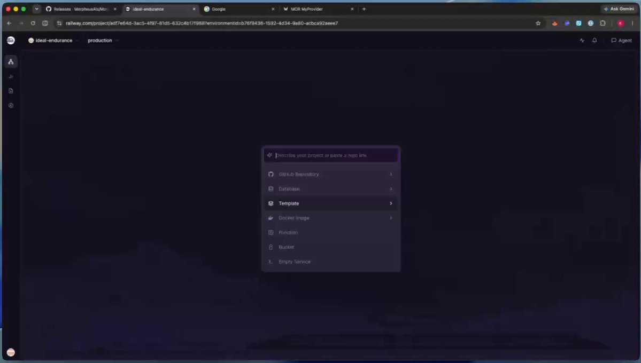Select the Bucket option
The image size is (641, 363).
coord(331,247)
